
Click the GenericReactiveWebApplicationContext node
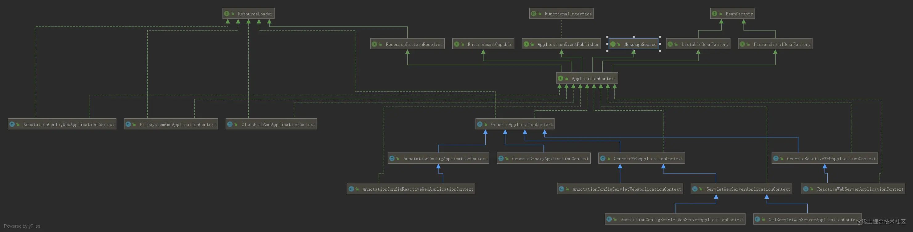(x=825, y=158)
